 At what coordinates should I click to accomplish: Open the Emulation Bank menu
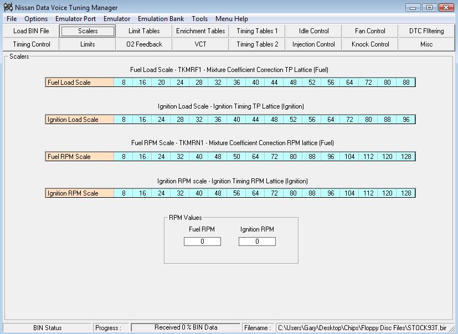click(x=161, y=19)
